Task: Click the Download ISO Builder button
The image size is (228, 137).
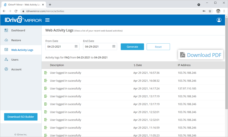Action: pyautogui.click(x=21, y=117)
